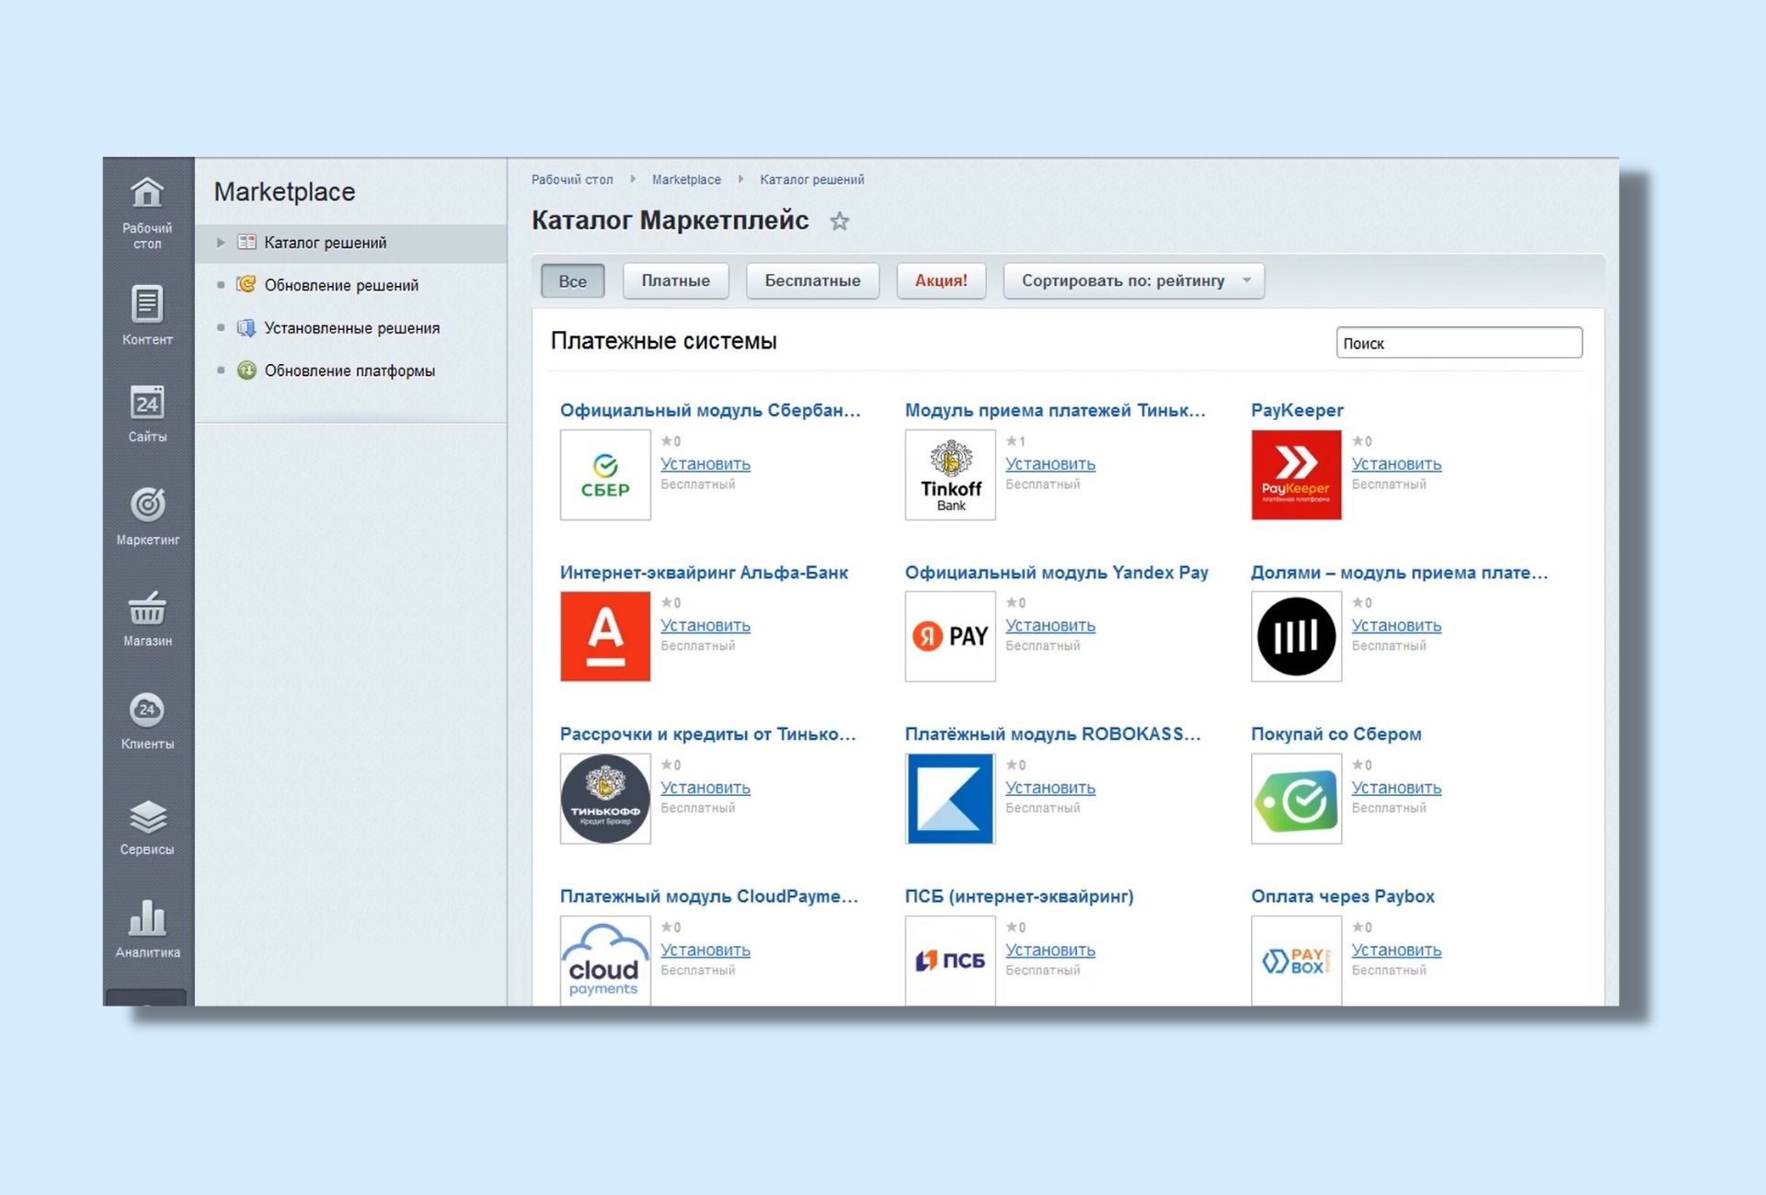Image resolution: width=1766 pixels, height=1195 pixels.
Task: Open Модуль приема платежей Тиньк… title
Action: [1055, 410]
